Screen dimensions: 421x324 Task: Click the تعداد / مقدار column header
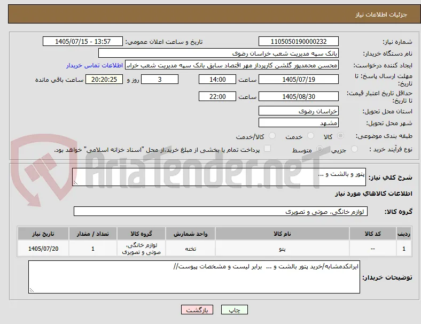click(92, 234)
